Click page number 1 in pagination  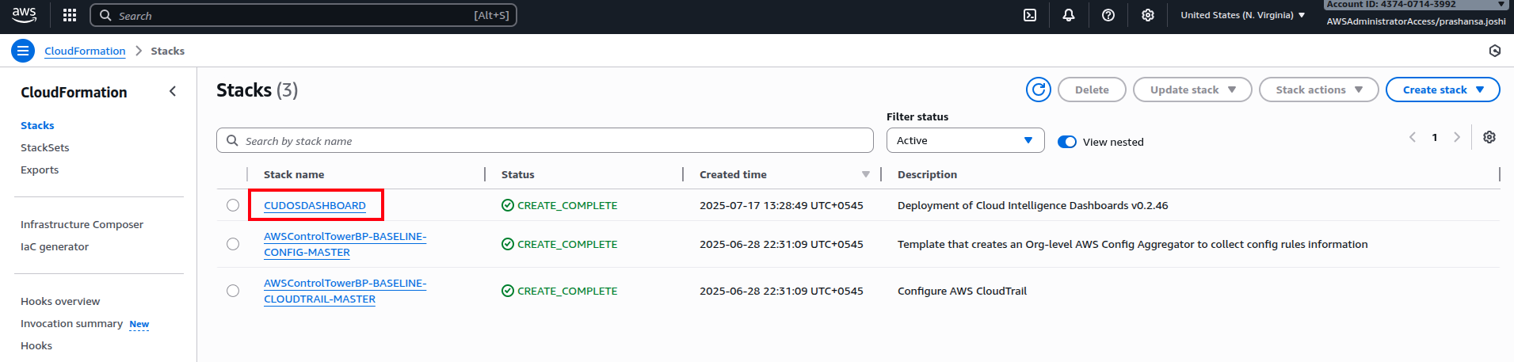tap(1434, 137)
